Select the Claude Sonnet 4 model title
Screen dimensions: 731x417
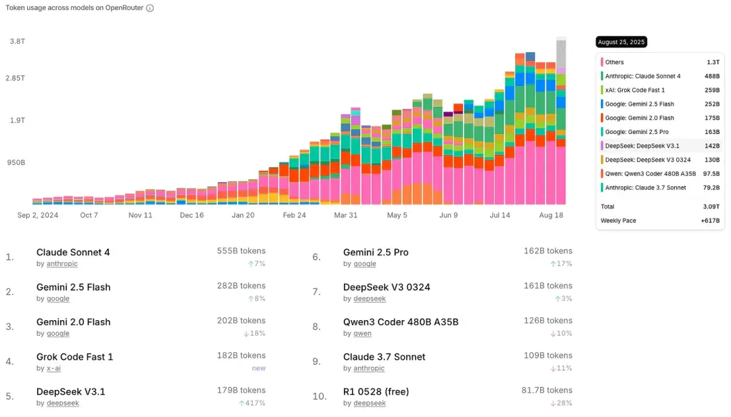tap(73, 253)
